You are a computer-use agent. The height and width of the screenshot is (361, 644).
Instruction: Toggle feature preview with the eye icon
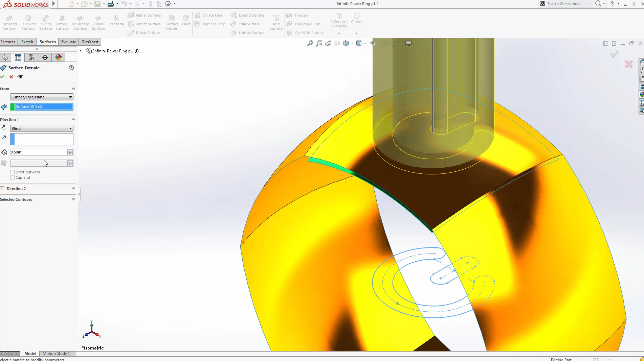click(20, 77)
